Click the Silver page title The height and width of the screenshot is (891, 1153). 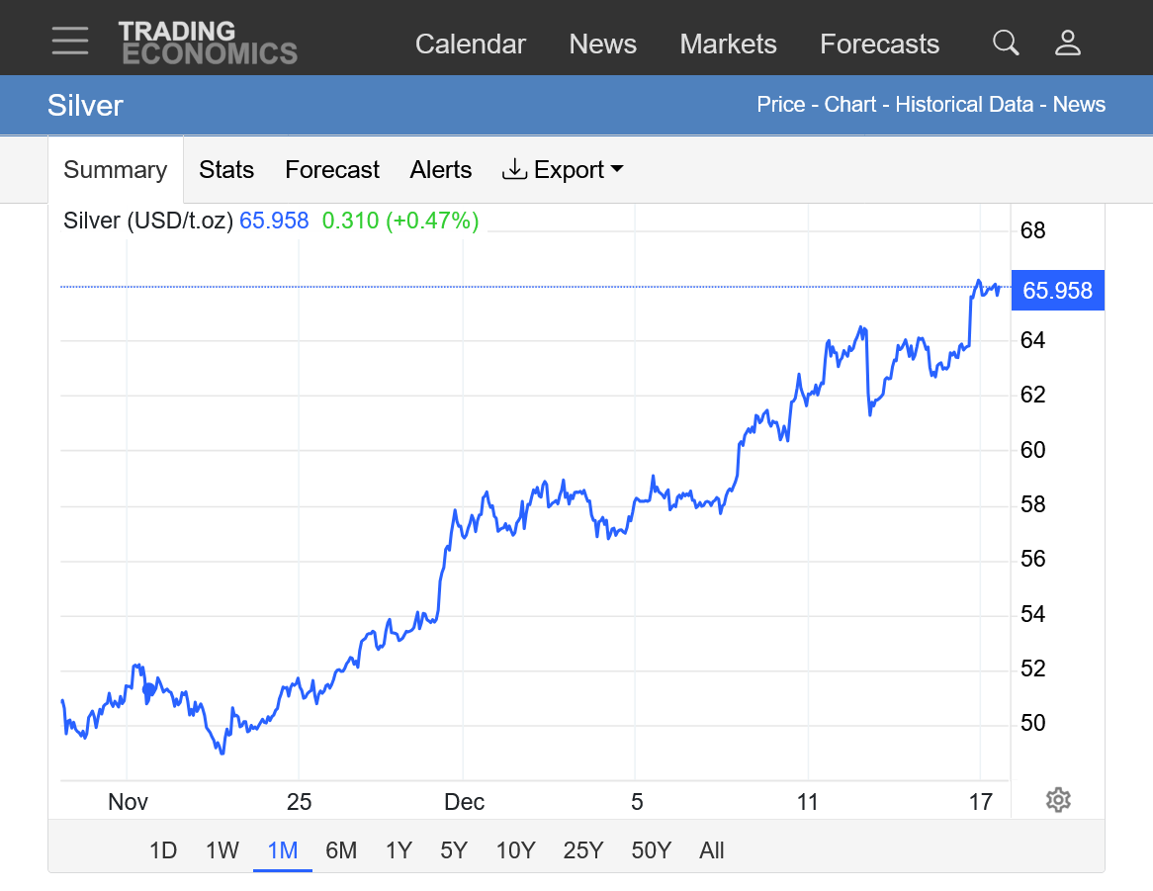pyautogui.click(x=85, y=106)
